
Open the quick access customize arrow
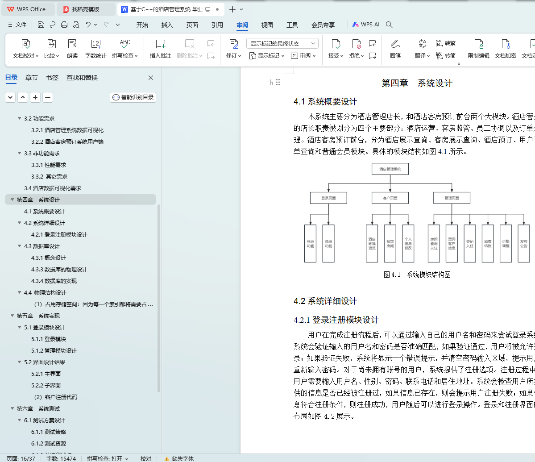[118, 25]
